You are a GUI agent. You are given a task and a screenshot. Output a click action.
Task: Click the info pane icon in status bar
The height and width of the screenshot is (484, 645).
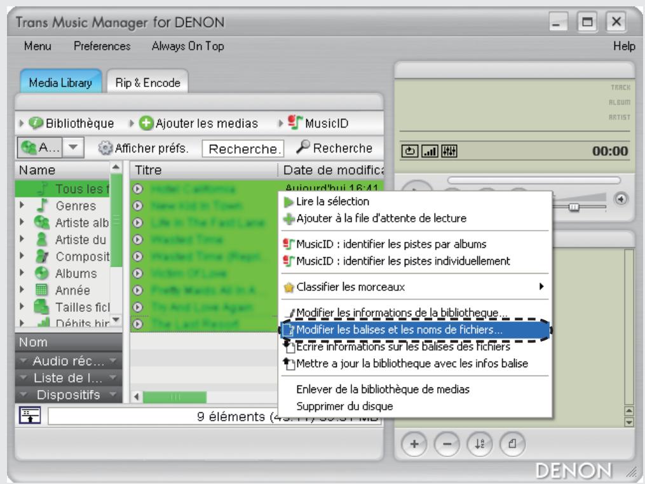coord(30,415)
